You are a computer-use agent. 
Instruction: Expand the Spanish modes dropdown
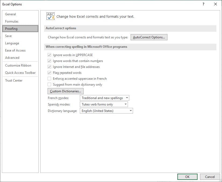[104, 104]
